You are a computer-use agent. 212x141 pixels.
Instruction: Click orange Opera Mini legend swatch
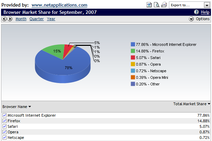pyautogui.click(x=133, y=77)
